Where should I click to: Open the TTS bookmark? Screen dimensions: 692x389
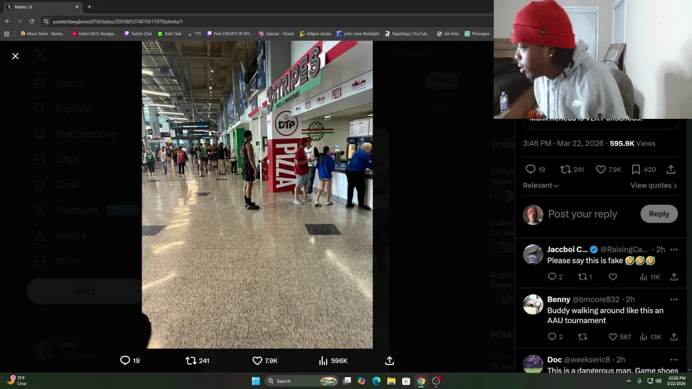tap(194, 33)
